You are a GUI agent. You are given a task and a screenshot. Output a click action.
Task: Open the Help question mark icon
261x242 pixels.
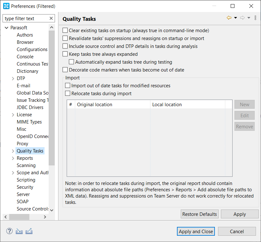[9, 231]
